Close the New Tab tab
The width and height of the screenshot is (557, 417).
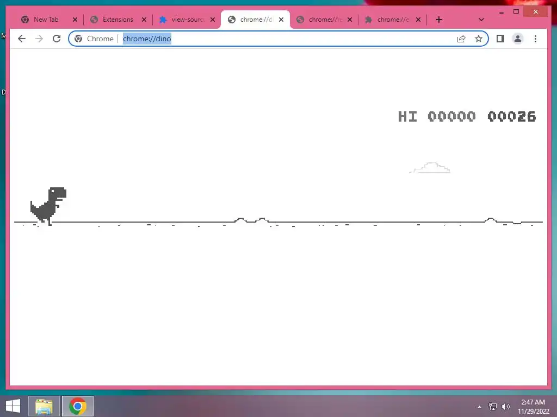tap(75, 20)
